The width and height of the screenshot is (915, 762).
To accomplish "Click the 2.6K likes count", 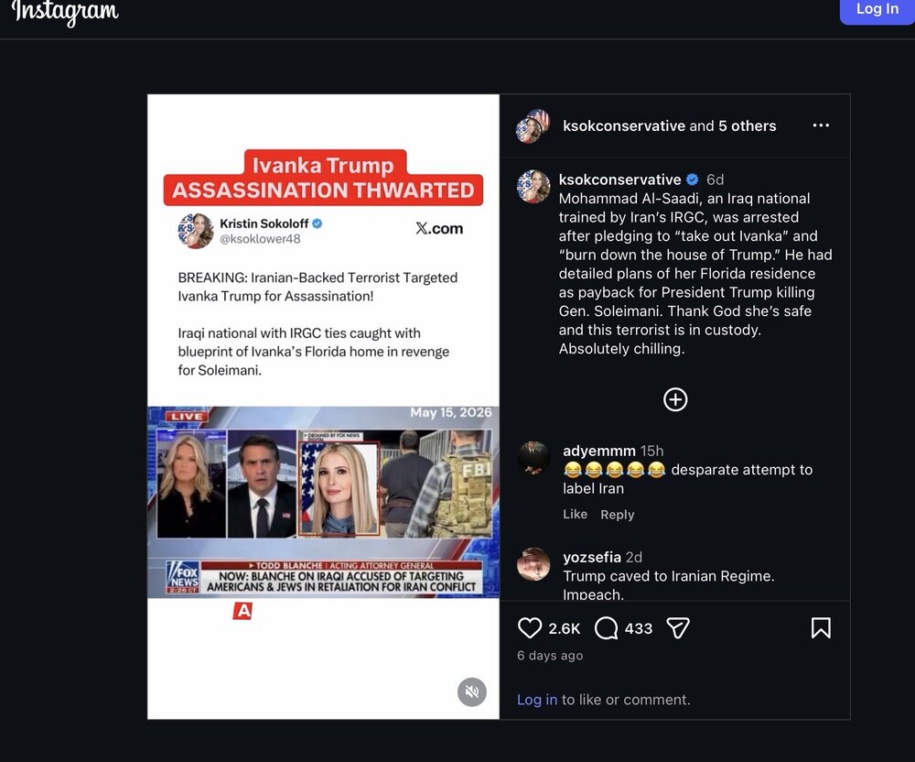I will pyautogui.click(x=565, y=628).
